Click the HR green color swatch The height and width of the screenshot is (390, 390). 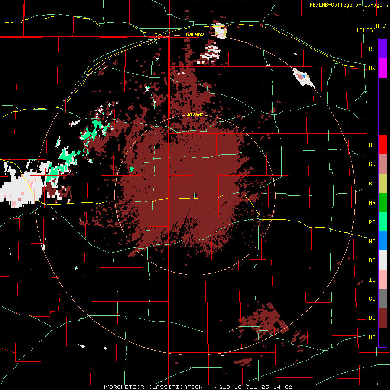pos(383,203)
